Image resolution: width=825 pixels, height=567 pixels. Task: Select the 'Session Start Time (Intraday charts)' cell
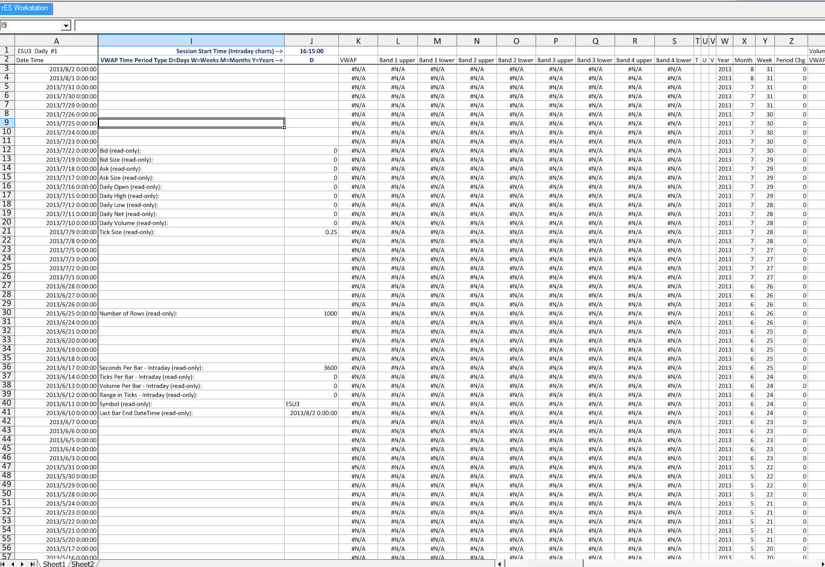coord(191,51)
